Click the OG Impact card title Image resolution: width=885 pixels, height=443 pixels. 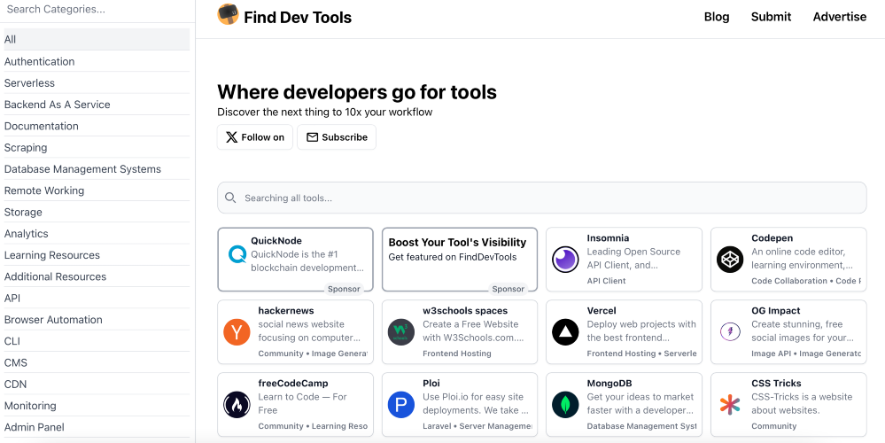(x=775, y=310)
